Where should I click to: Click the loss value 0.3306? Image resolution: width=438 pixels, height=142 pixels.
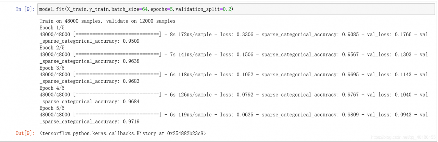[x=245, y=35]
